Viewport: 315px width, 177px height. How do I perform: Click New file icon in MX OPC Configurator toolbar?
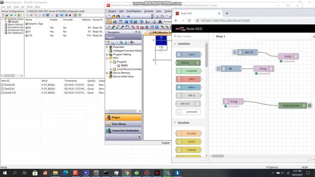click(3, 15)
